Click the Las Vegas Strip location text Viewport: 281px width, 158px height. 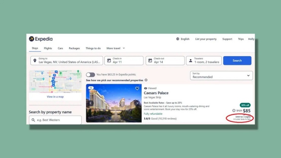[x=152, y=97]
